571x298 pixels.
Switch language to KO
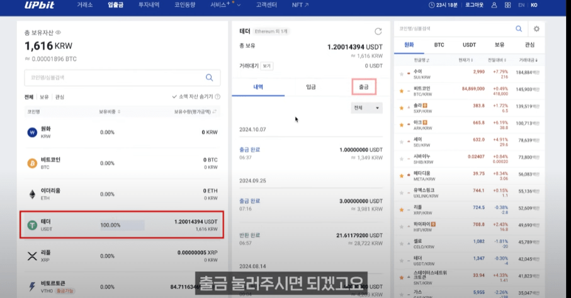point(534,5)
